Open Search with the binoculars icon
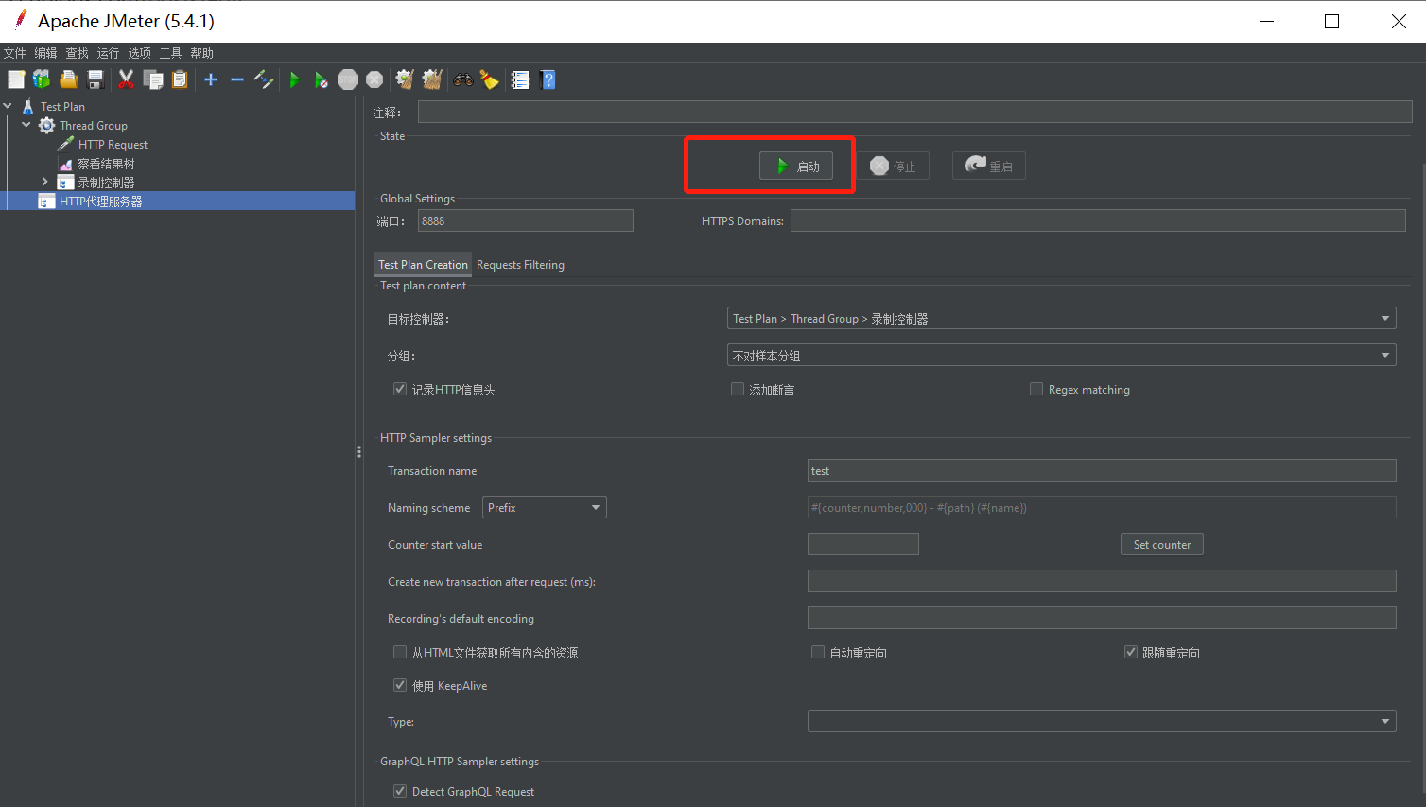This screenshot has height=807, width=1426. point(463,80)
